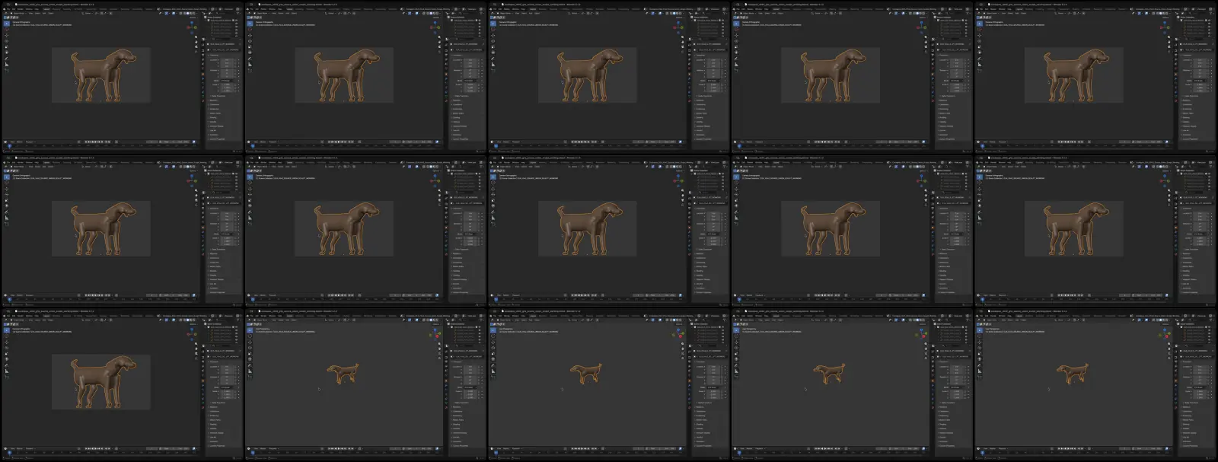Select the Move tool in the first frame

[7, 35]
